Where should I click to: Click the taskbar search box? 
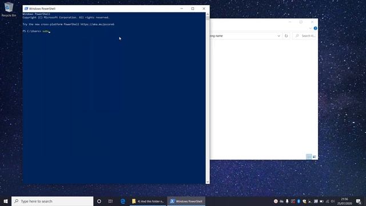coord(52,201)
